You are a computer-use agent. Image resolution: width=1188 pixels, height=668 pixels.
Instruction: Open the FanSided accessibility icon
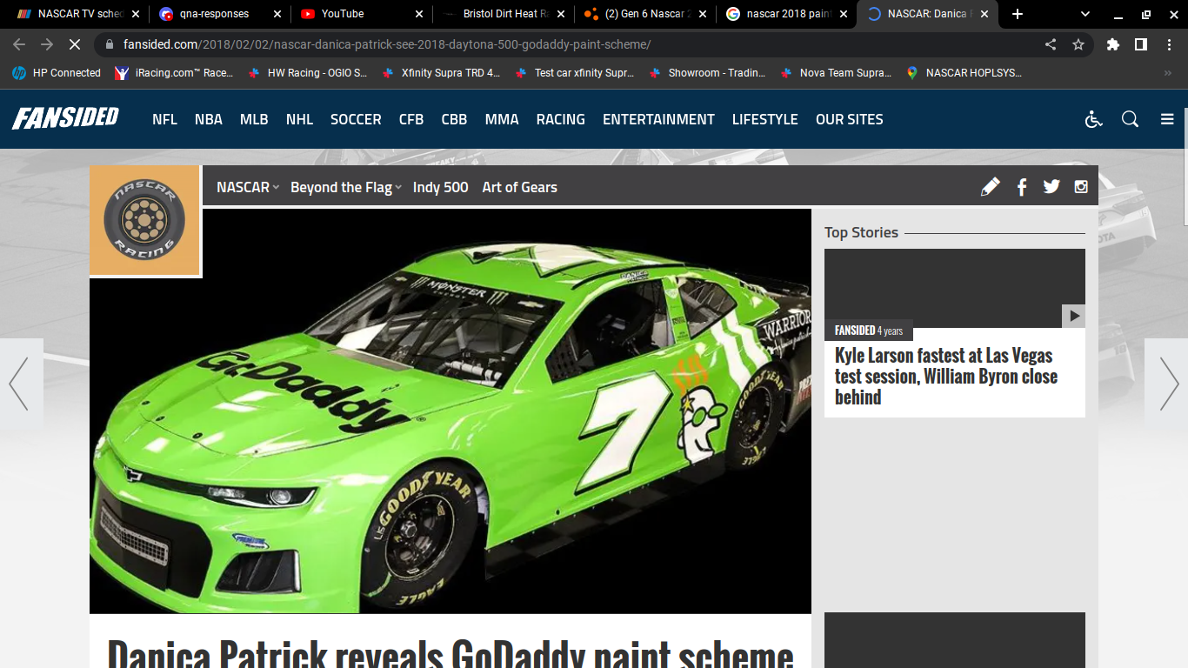point(1094,119)
